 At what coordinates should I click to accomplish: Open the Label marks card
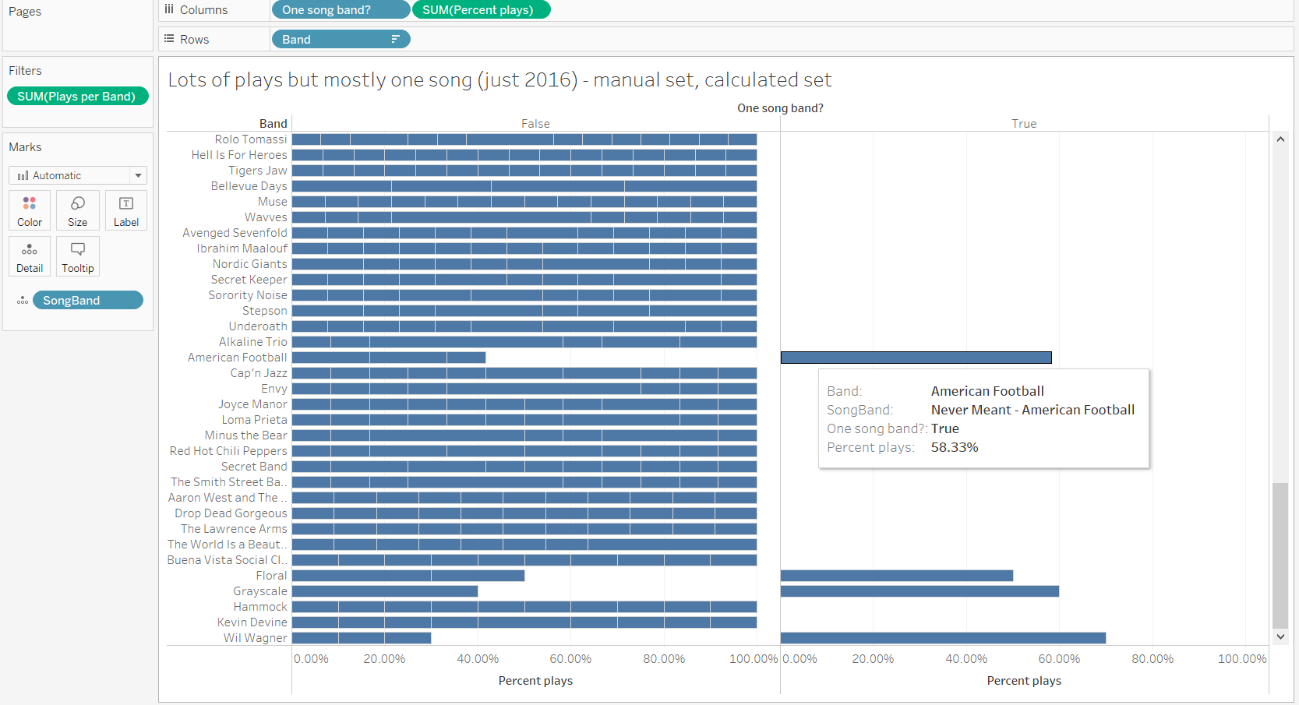(x=126, y=210)
